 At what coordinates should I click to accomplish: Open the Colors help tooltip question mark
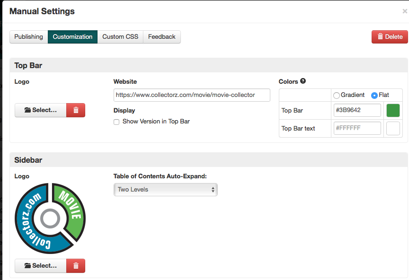pos(302,81)
